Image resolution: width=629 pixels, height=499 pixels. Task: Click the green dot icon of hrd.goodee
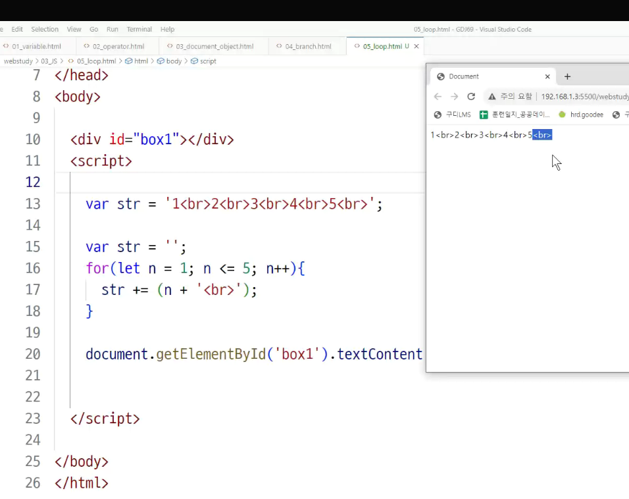coord(562,115)
